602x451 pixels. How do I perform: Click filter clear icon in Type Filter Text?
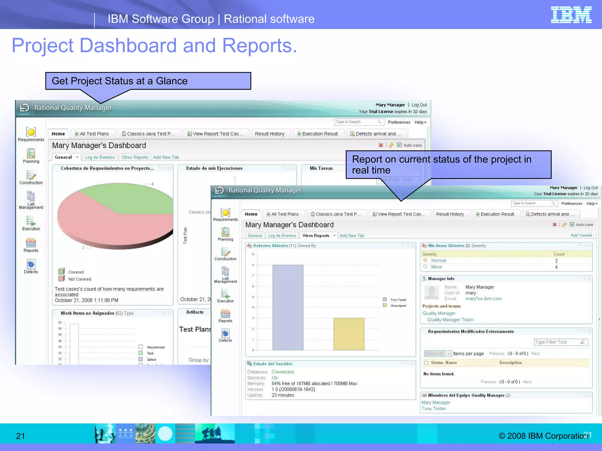tap(583, 342)
